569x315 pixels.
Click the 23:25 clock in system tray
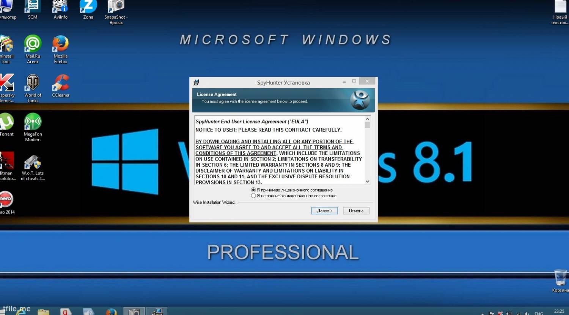(559, 312)
